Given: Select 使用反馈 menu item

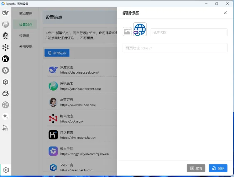Looking at the screenshot, I should pos(26,47).
